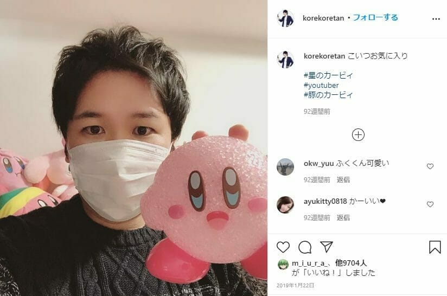Open korekoretan profile from header username
This screenshot has height=296, width=447.
(x=323, y=18)
